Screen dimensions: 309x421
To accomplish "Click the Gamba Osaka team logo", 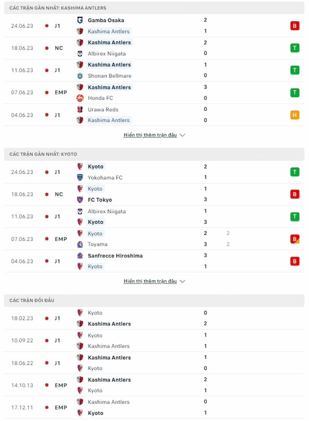I will pos(80,20).
